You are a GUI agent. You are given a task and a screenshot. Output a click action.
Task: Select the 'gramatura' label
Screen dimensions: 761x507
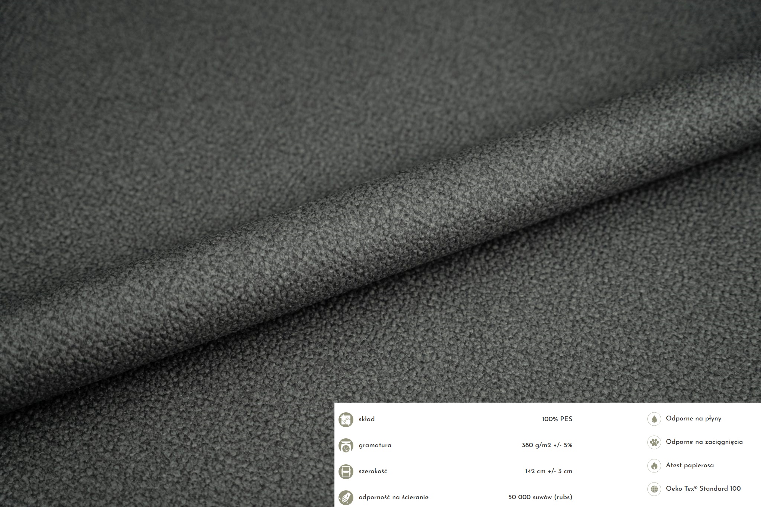coord(375,445)
